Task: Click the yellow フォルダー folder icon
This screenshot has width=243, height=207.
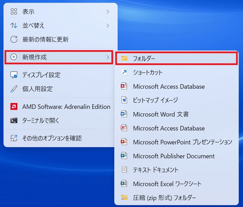Action: click(124, 58)
